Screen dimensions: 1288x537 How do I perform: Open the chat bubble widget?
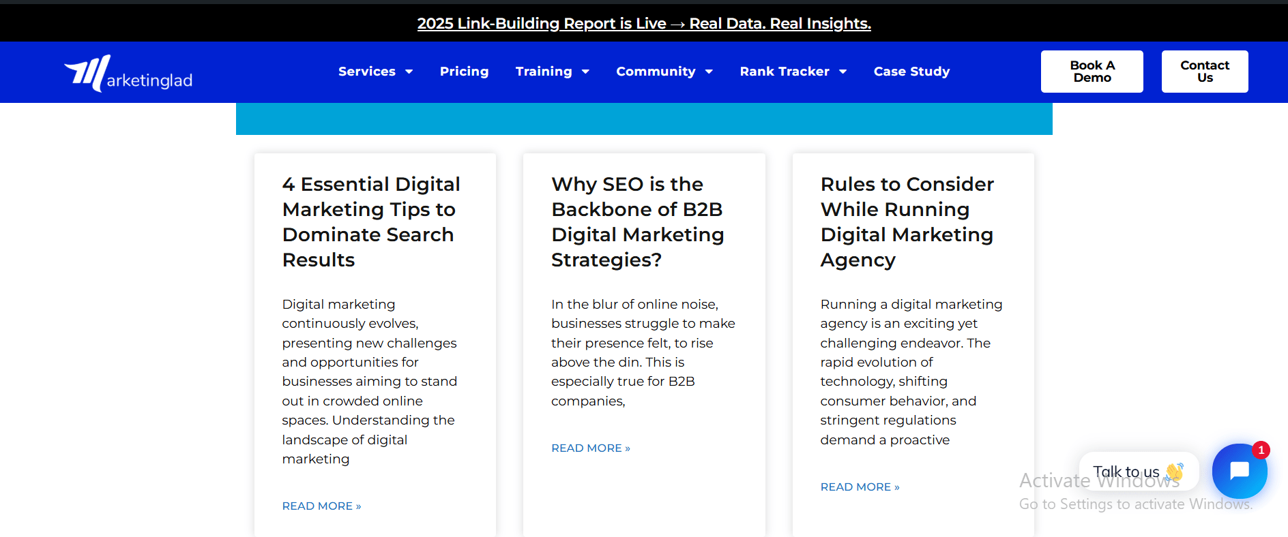(1239, 471)
